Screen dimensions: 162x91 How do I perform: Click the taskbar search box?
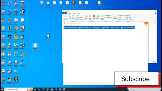pos(18,89)
